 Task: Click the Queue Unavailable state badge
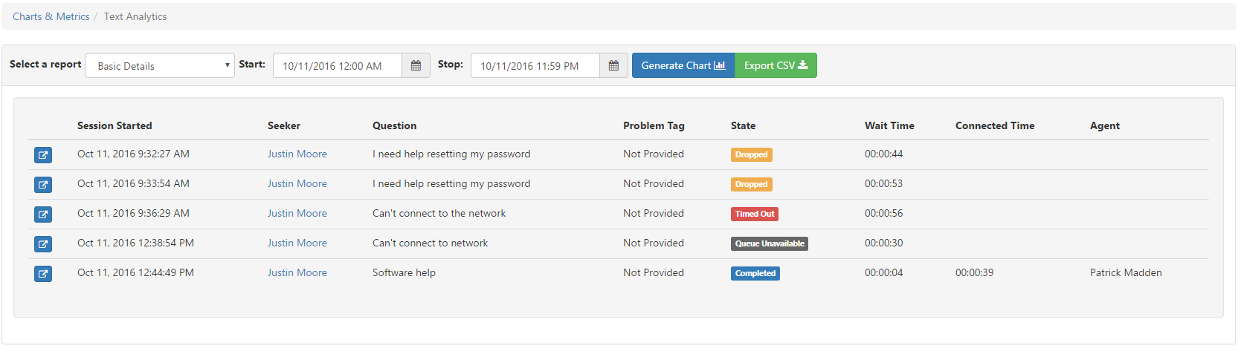770,243
